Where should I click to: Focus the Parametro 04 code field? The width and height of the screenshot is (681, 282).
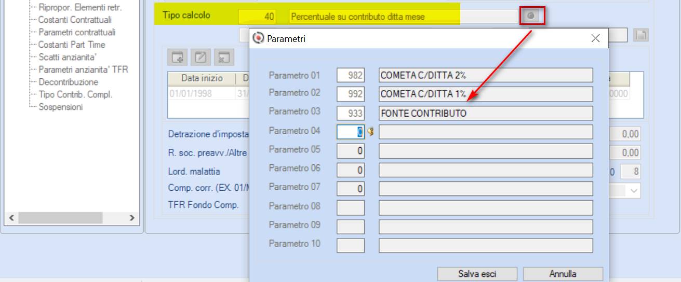[x=351, y=132]
